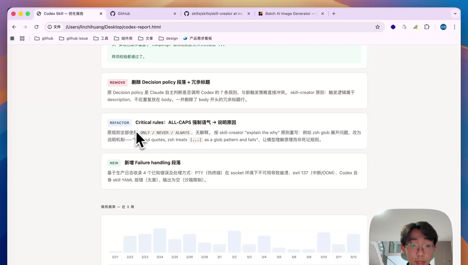Viewport: 468px width, 265px height.
Task: Close the skill-creator GitHub tab
Action: coord(249,13)
